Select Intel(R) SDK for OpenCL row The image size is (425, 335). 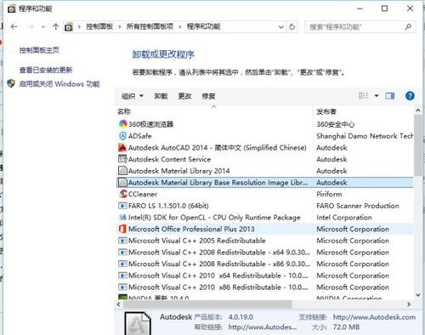[x=265, y=217]
